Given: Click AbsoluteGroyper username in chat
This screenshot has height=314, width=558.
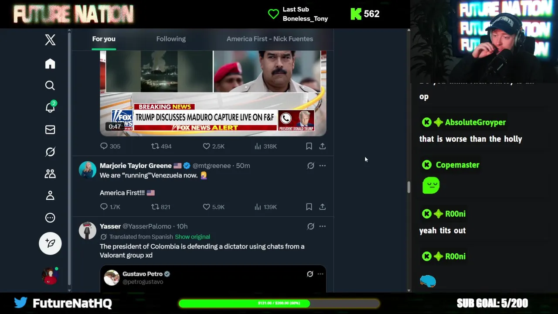Looking at the screenshot, I should 475,123.
